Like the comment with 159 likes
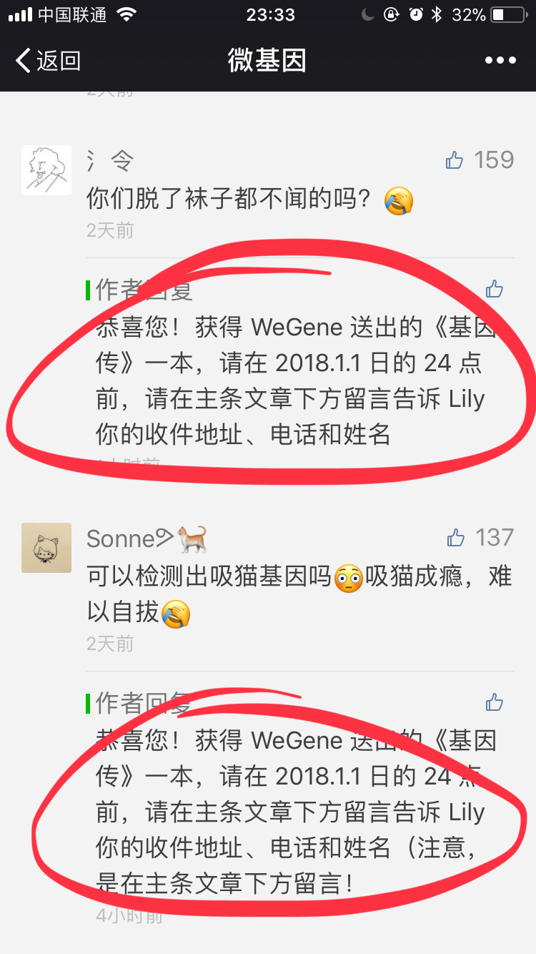This screenshot has width=536, height=954. 455,160
